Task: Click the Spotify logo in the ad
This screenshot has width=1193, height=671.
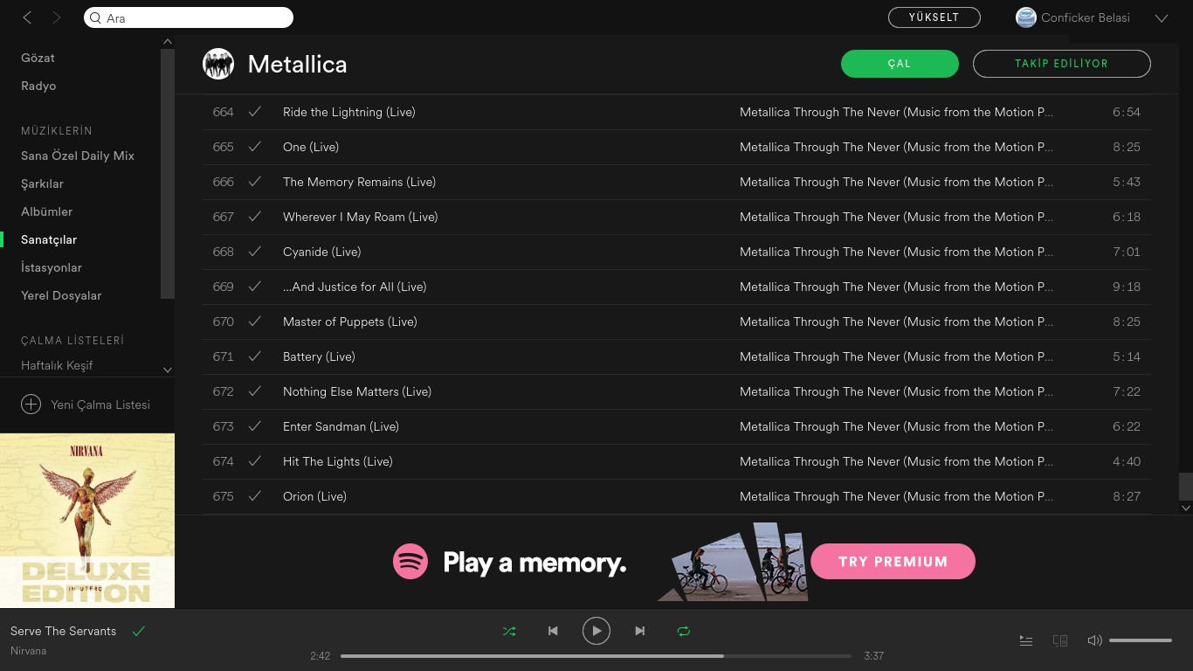Action: point(410,562)
